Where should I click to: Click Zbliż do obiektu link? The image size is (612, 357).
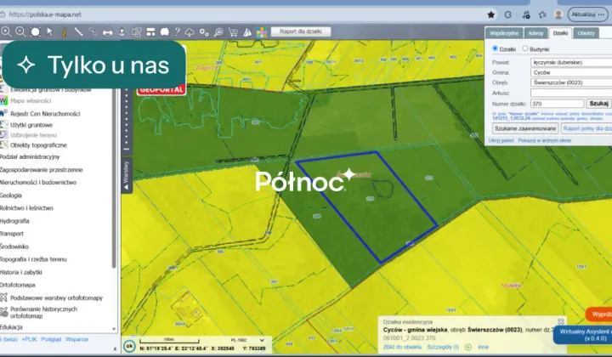(x=402, y=347)
